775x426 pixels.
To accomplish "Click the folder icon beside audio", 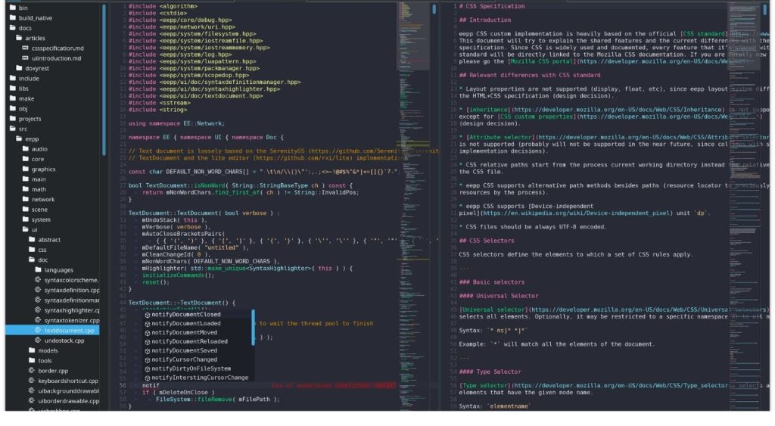I will click(26, 149).
